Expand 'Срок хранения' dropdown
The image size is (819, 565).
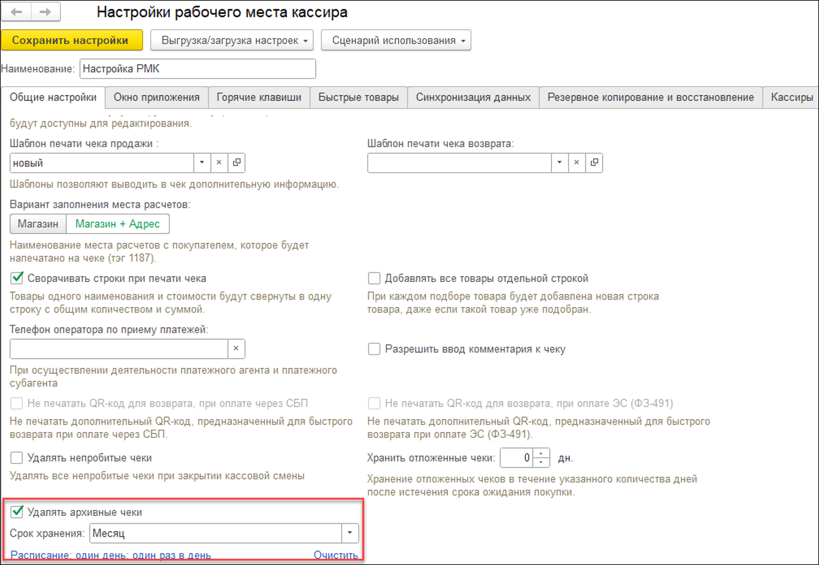pos(350,534)
